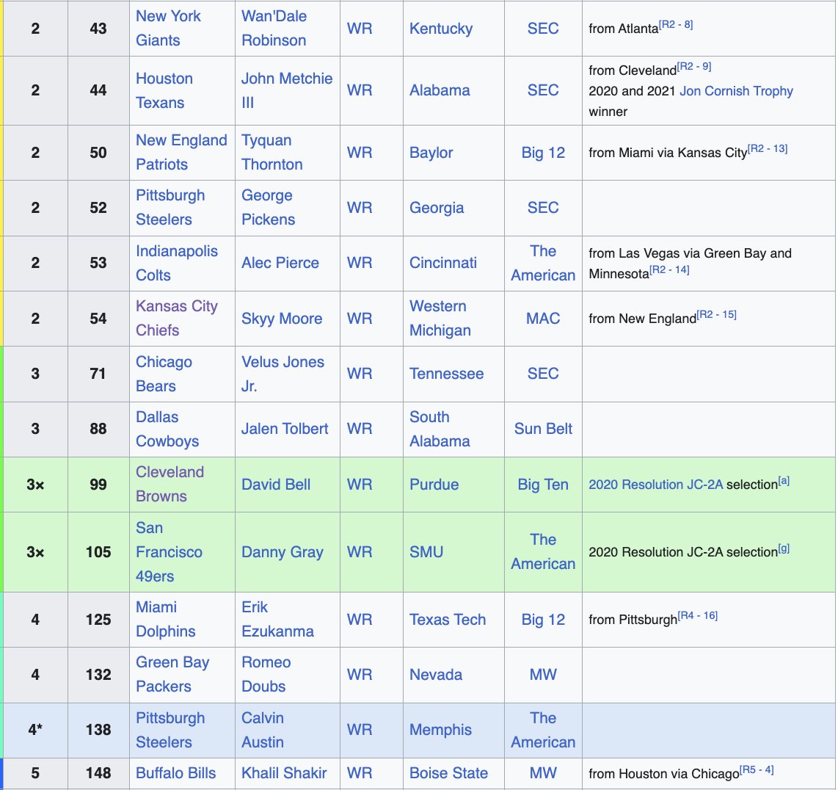Viewport: 838px width, 790px height.
Task: Open footnote R5 - 4 reference
Action: (757, 769)
